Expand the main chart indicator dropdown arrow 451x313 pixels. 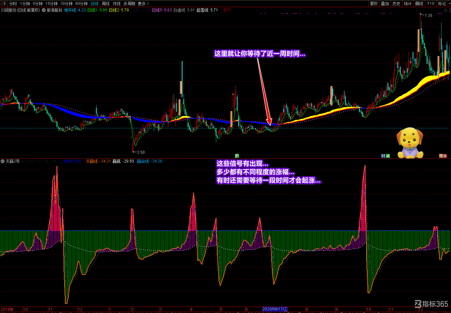point(44,10)
